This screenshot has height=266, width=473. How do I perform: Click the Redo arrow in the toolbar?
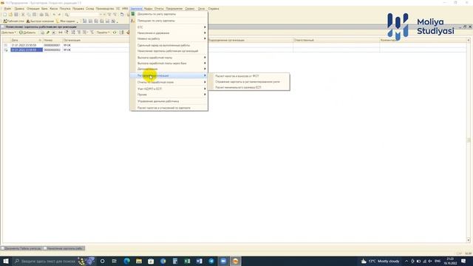(59, 15)
